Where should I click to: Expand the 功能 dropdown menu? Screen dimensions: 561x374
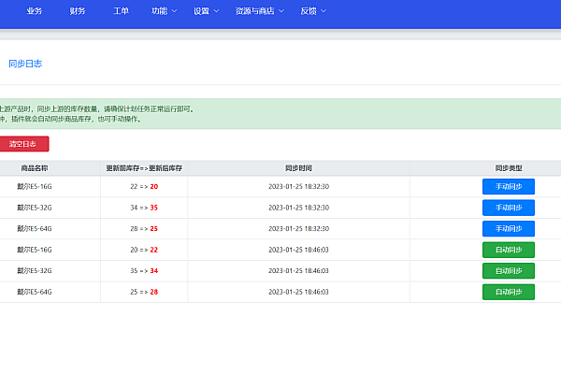(x=165, y=11)
